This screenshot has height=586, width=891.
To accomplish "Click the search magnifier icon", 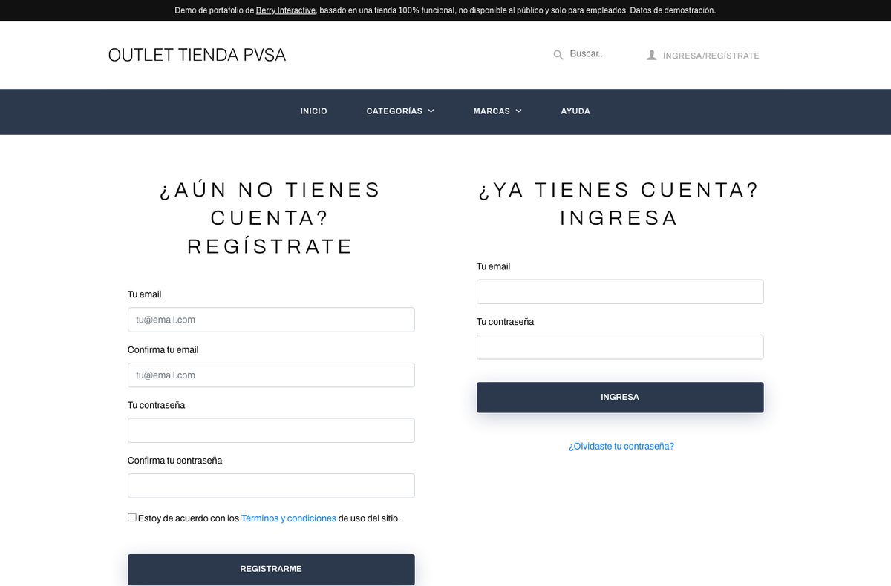I will tap(558, 55).
